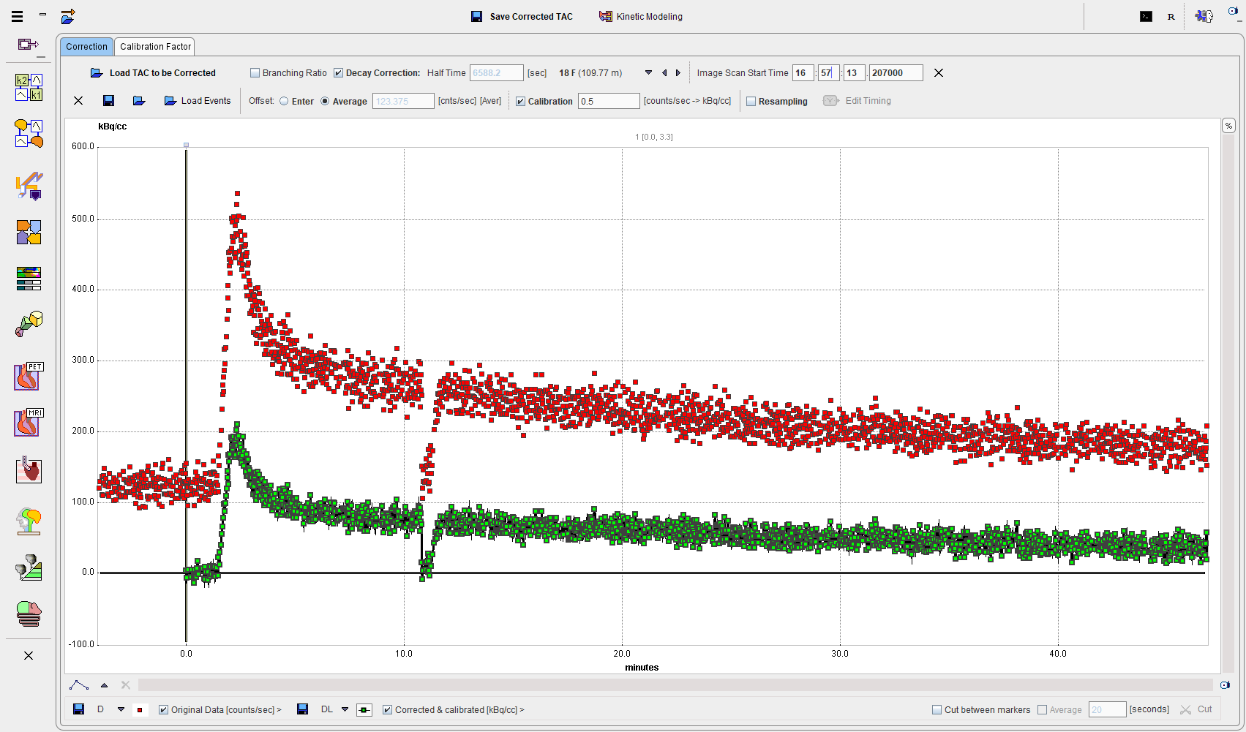The height and width of the screenshot is (732, 1246).
Task: Click the X icon beside the toolbar save icon
Action: 78,101
